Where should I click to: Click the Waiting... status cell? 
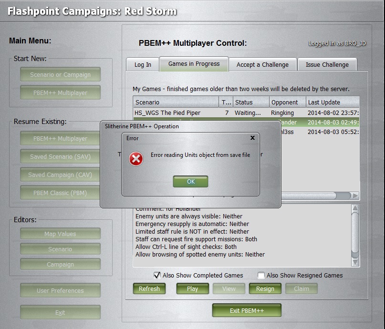tap(248, 113)
